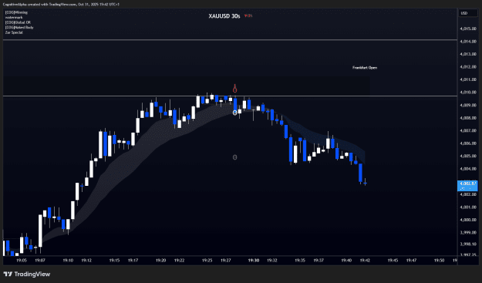Select the watermark indicator label
The width and height of the screenshot is (482, 283).
click(x=14, y=18)
